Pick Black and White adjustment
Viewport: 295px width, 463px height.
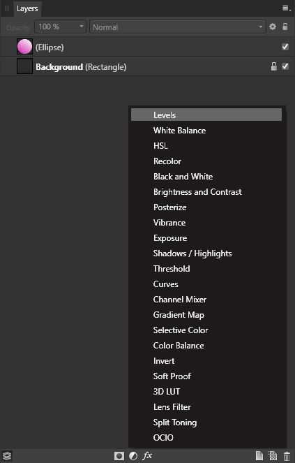(206, 176)
